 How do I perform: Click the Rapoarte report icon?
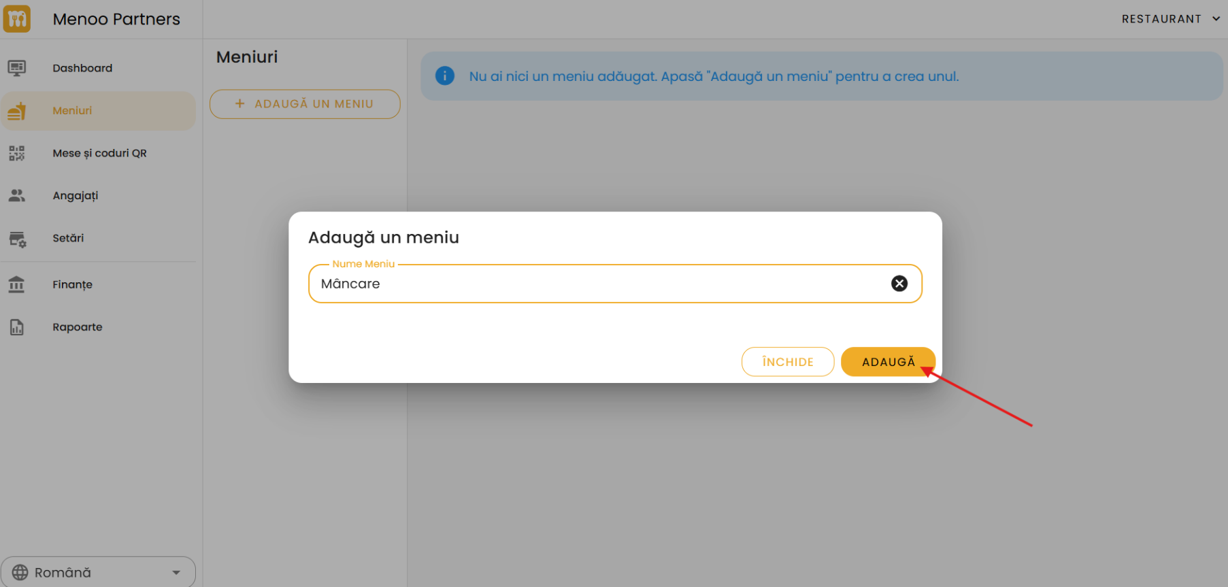coord(17,327)
